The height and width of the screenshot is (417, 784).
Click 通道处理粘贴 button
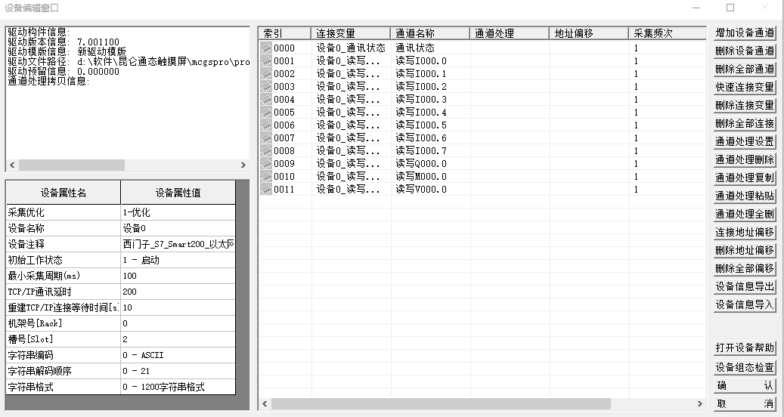point(745,196)
